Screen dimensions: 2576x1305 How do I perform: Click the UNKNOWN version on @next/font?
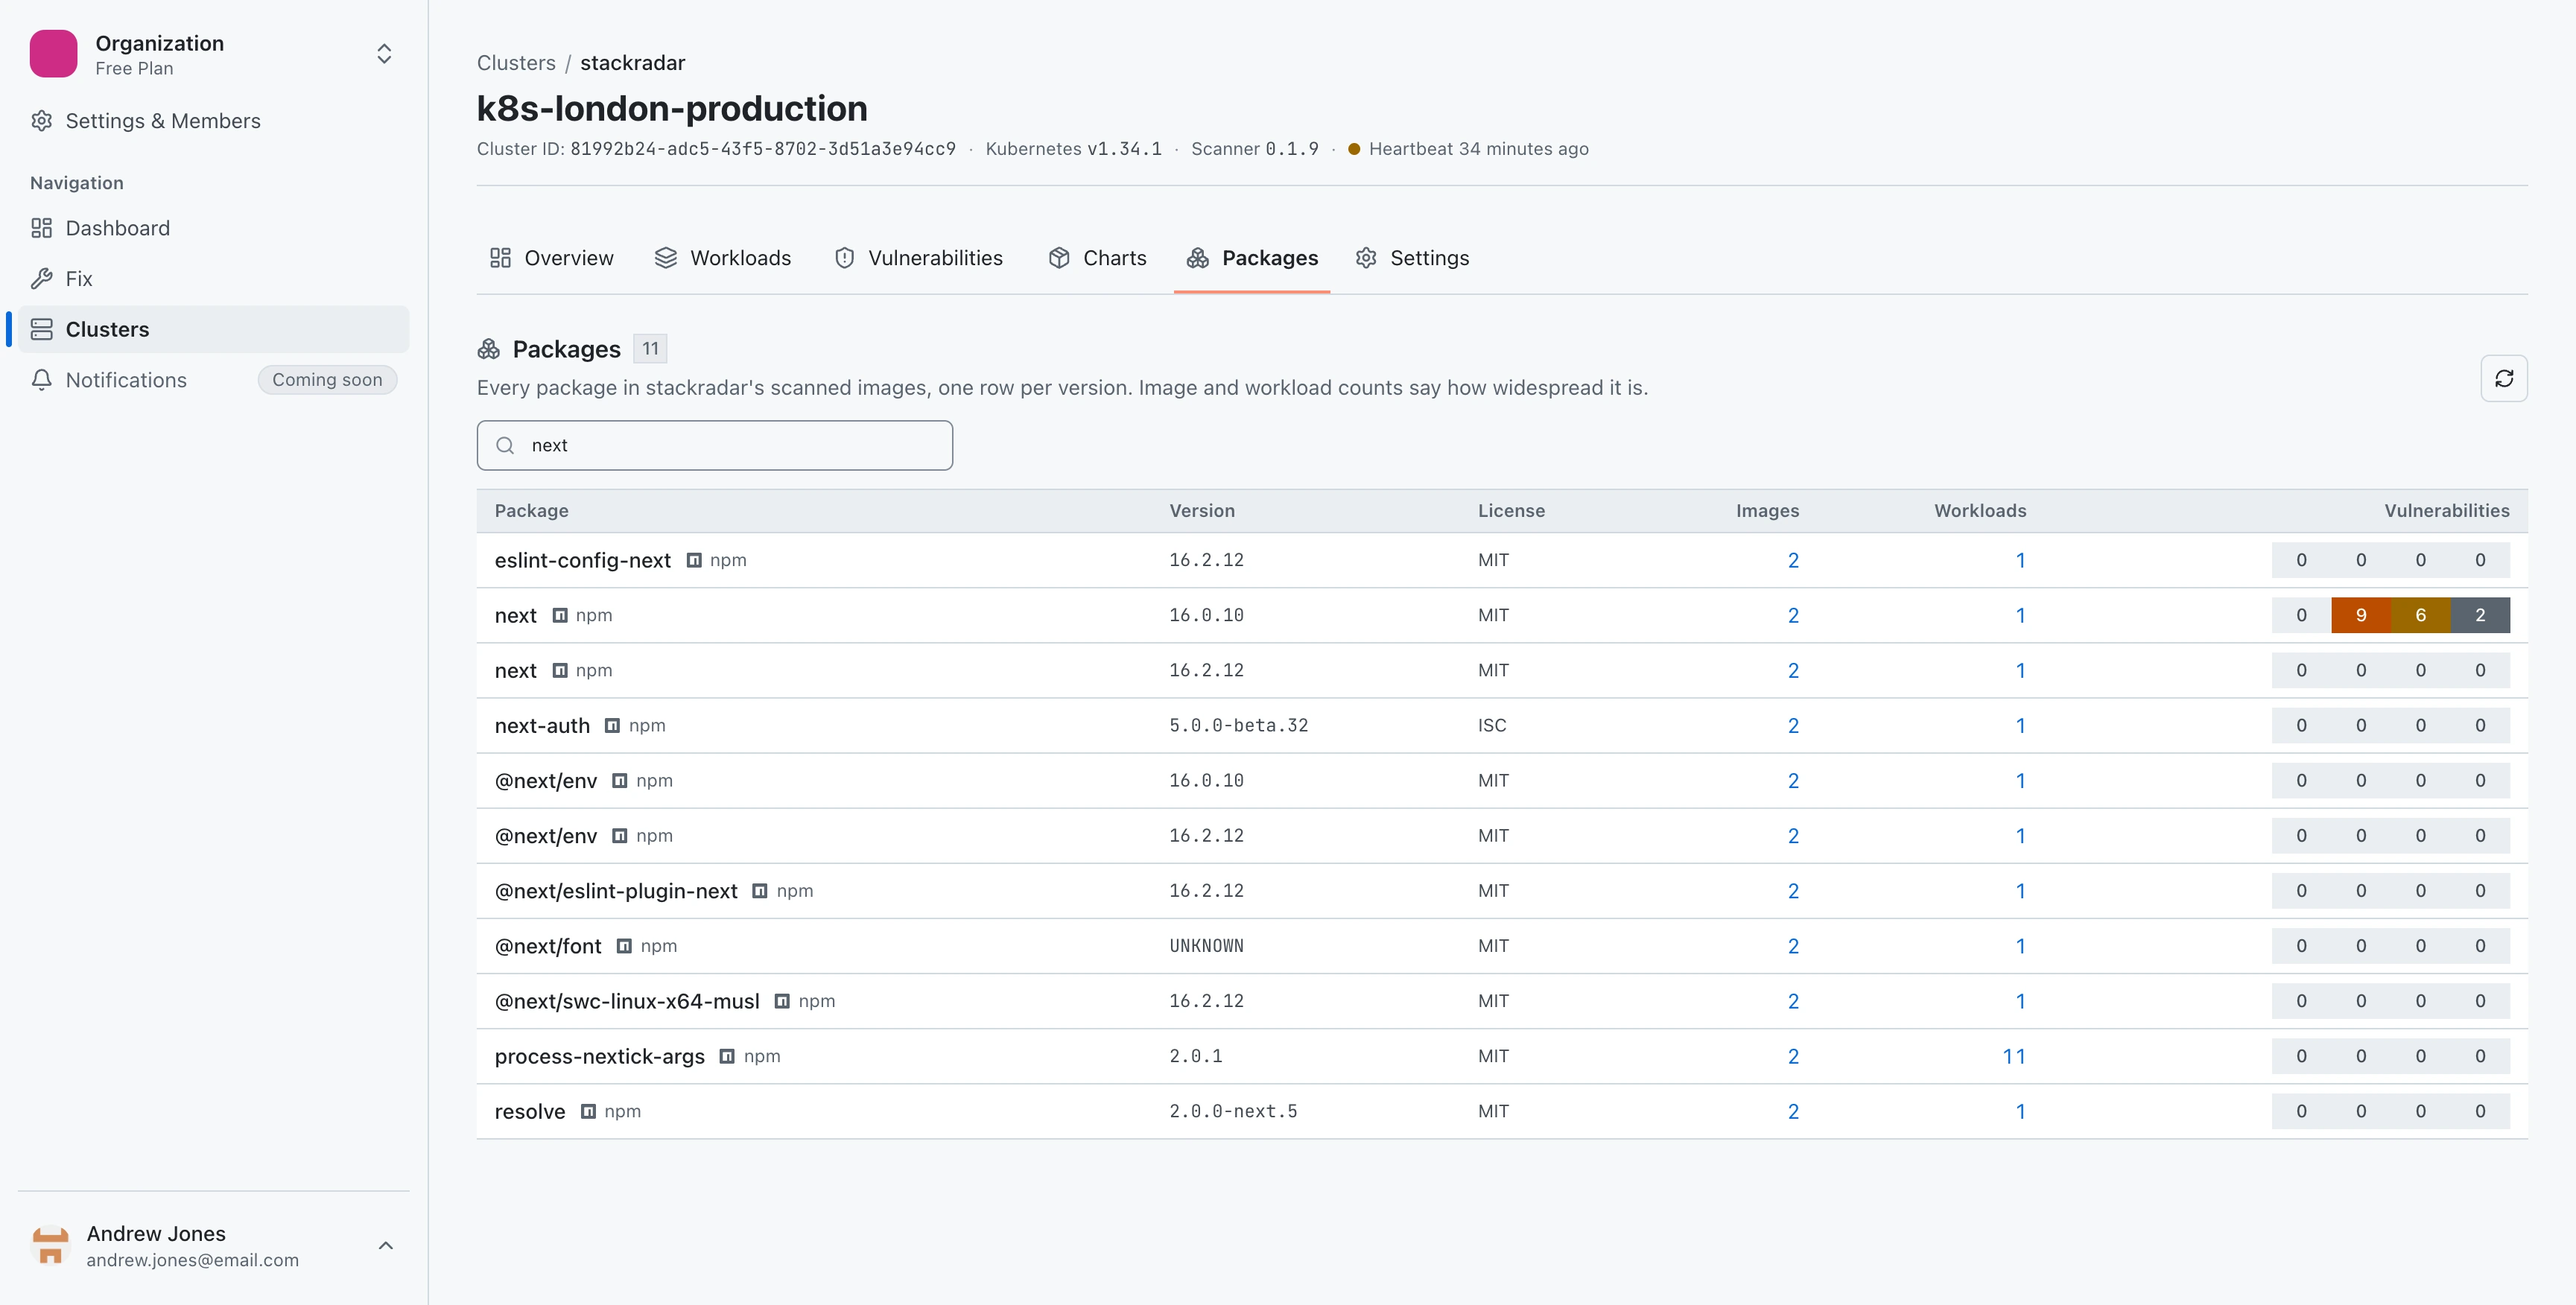[x=1206, y=945]
